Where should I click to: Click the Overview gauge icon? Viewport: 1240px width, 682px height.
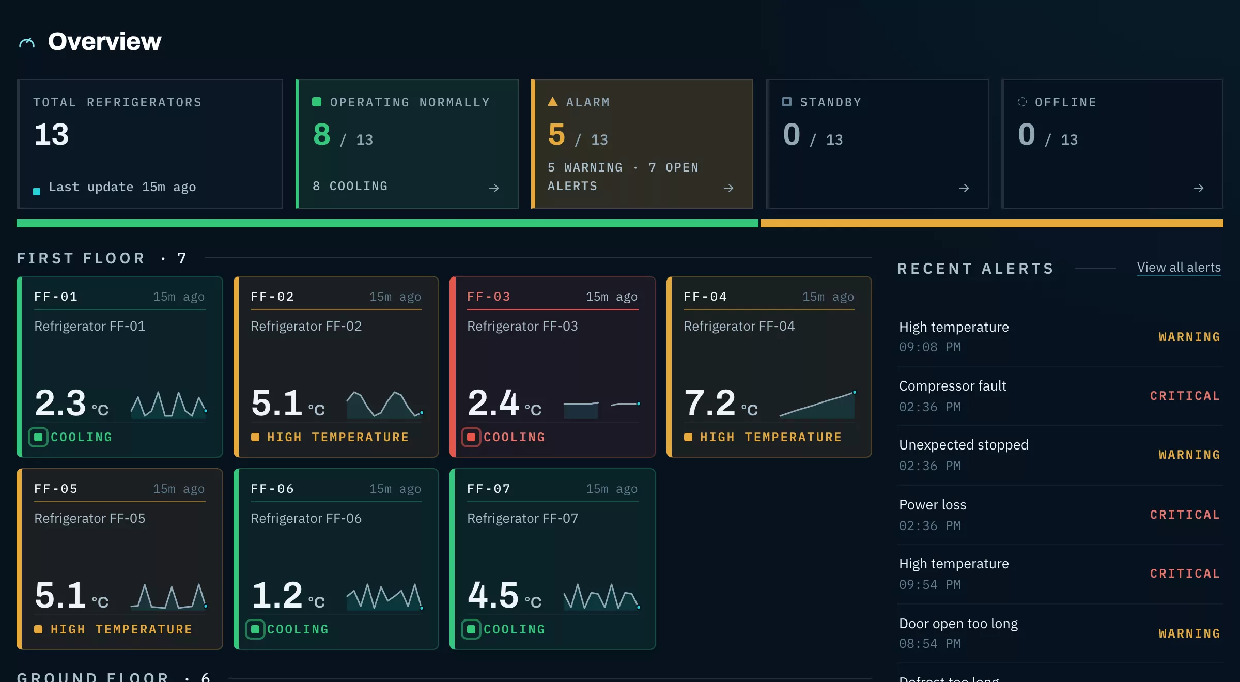click(x=27, y=42)
